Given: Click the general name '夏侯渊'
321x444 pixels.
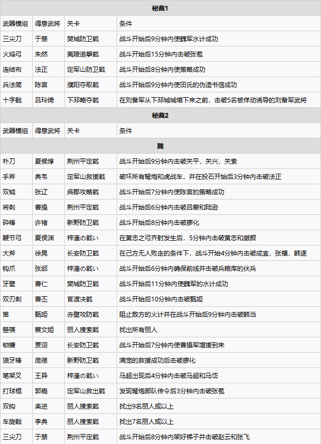Looking at the screenshot, I should click(x=44, y=238).
